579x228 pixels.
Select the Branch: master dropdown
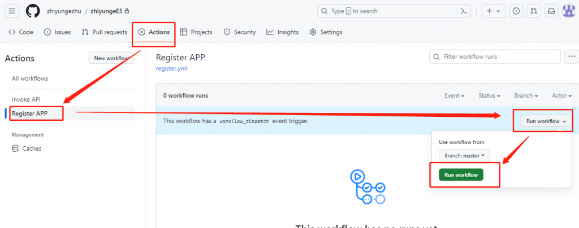[465, 155]
